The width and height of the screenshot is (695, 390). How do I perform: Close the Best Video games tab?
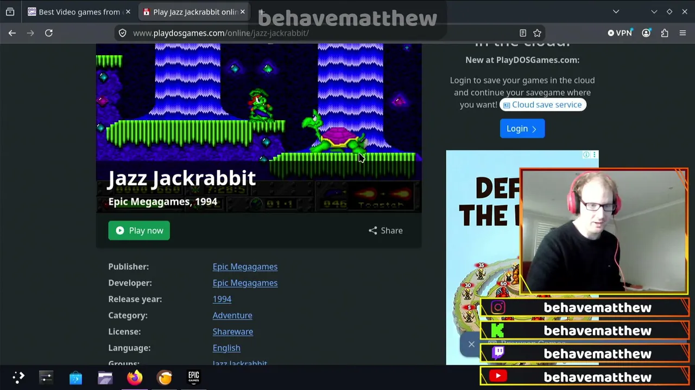tap(128, 11)
